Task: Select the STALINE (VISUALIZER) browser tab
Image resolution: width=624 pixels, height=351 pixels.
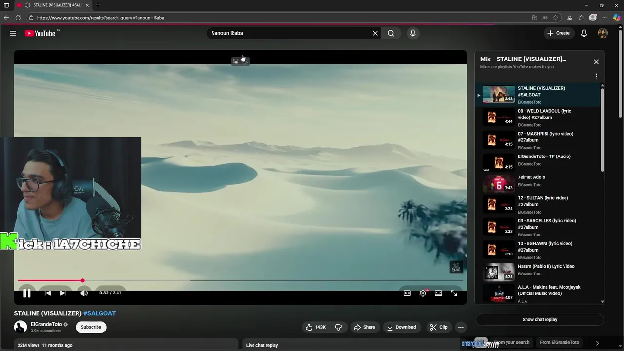Action: (x=53, y=5)
